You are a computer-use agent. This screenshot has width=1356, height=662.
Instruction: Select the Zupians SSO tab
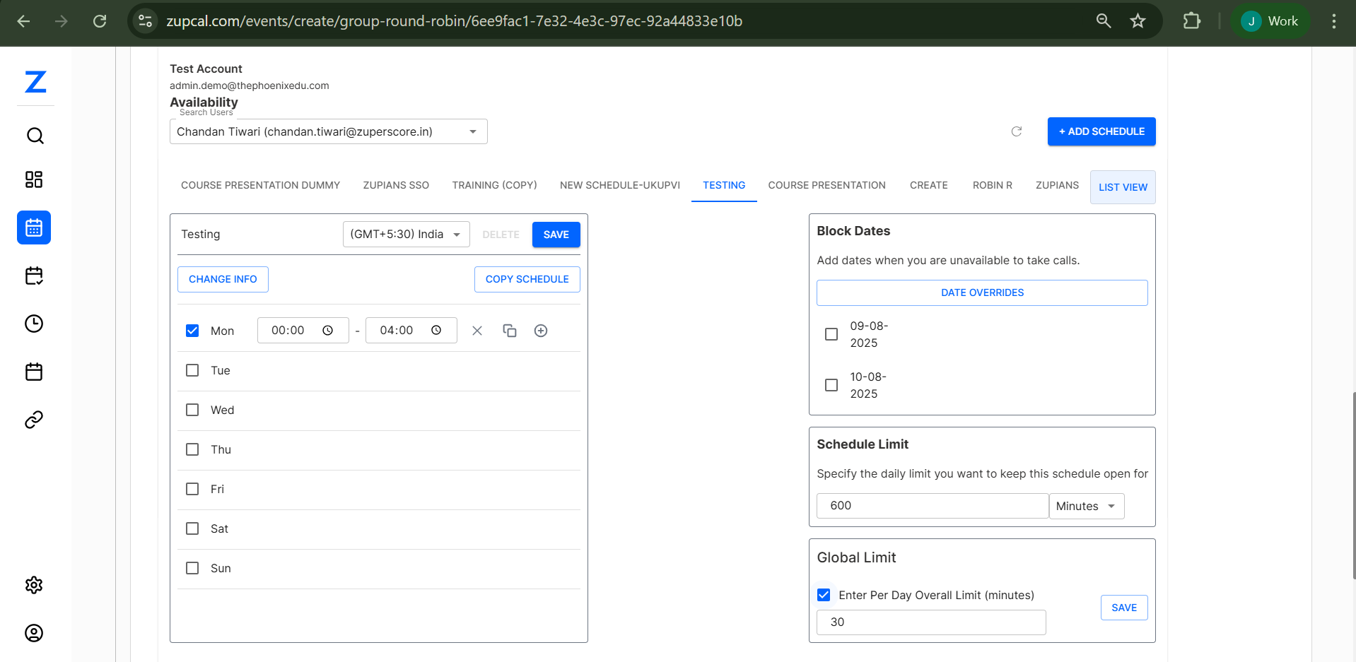point(396,185)
